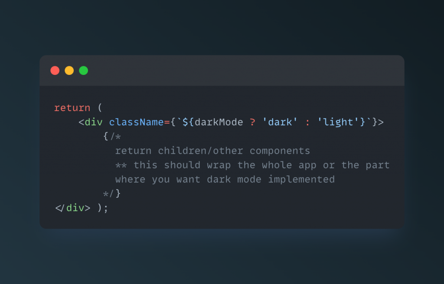
Task: Click the closing parenthesis and semicolon
Action: click(x=102, y=208)
